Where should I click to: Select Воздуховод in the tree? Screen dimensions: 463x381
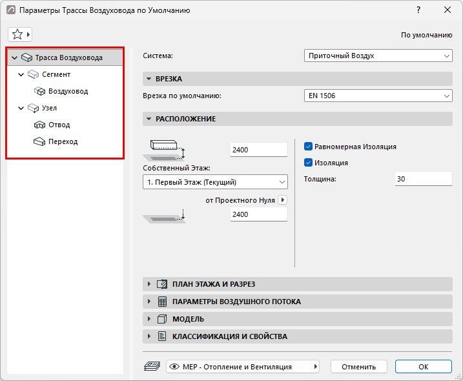coord(68,91)
